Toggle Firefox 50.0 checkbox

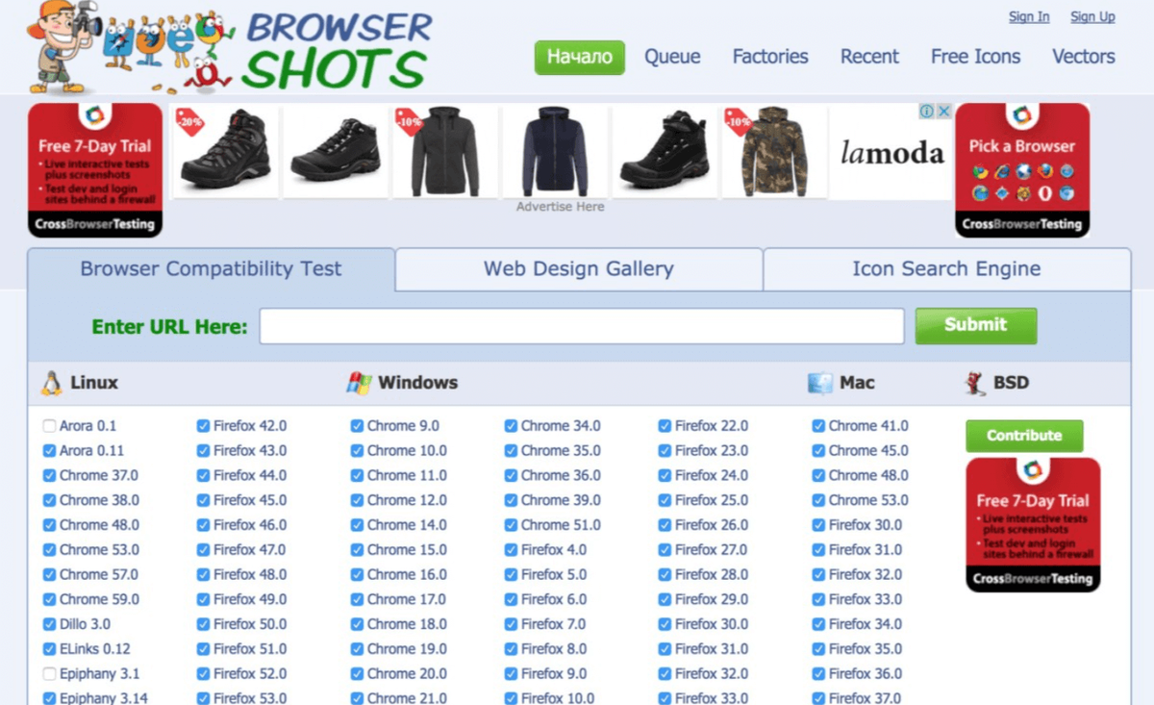point(204,624)
